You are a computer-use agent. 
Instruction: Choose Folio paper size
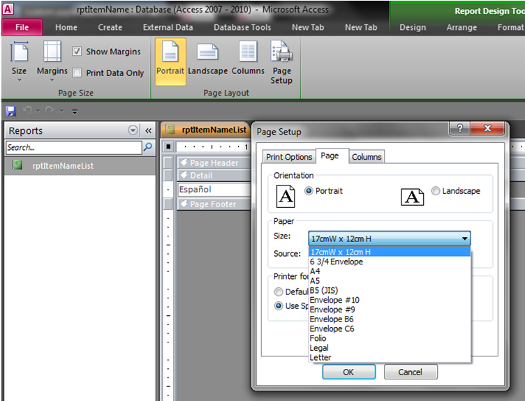pyautogui.click(x=390, y=338)
